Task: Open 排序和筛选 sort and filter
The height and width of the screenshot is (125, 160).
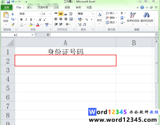Action: pyautogui.click(x=133, y=18)
